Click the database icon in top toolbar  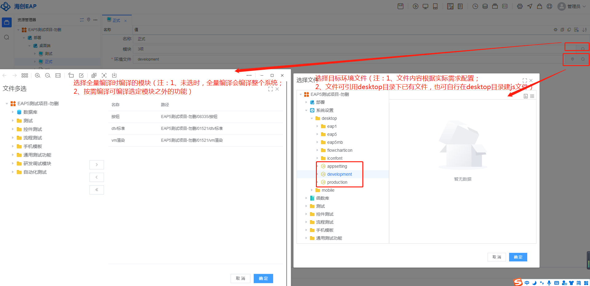coord(485,6)
